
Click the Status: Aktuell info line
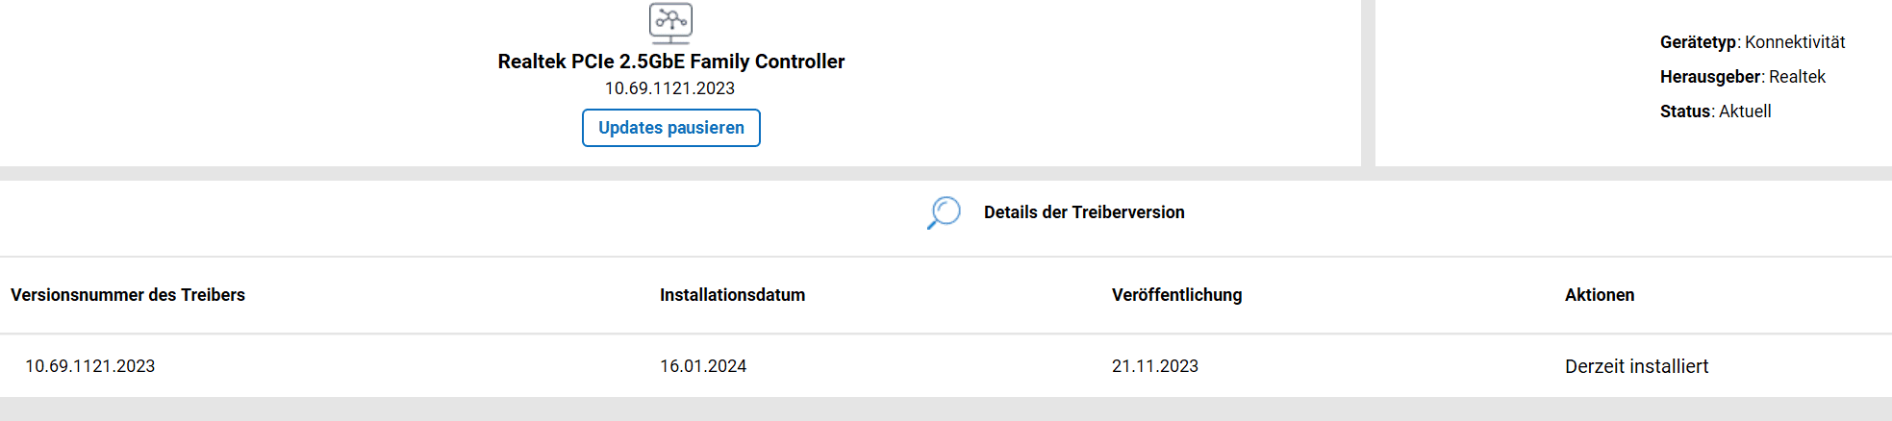[x=1716, y=111]
